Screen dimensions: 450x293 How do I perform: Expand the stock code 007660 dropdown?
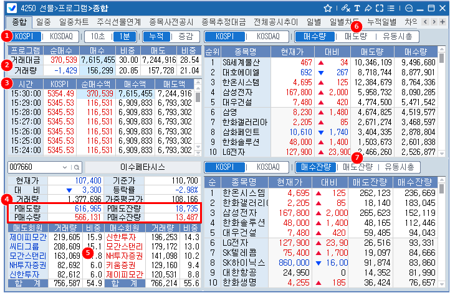[65, 167]
